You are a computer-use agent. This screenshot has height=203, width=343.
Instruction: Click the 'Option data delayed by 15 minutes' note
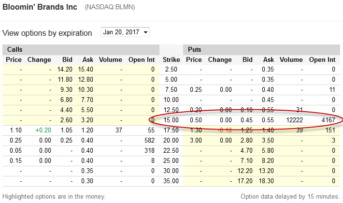click(290, 196)
